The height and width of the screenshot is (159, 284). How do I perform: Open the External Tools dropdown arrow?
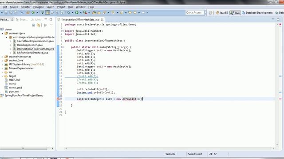[x=89, y=13]
